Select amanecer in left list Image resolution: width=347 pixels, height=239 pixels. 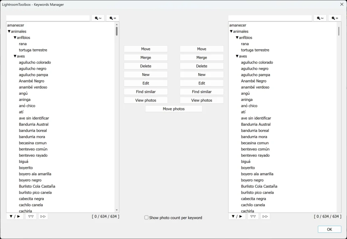[16, 25]
